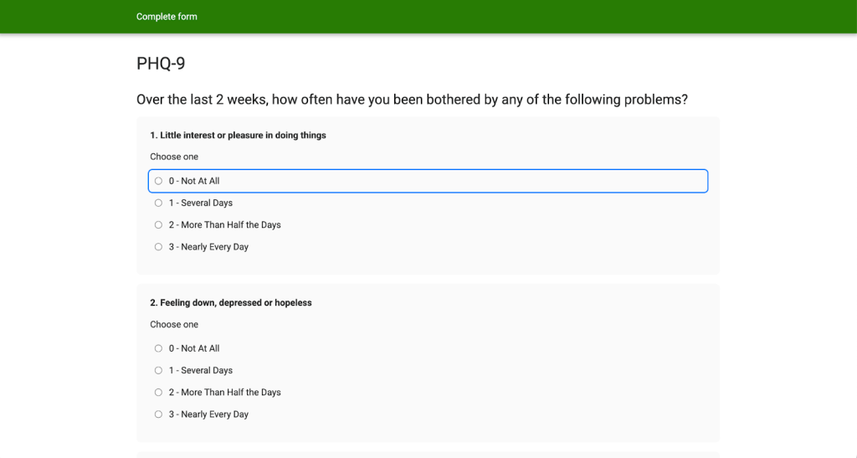Click the 'Little interest or pleasure' question title
Screen dimensions: 857x458
(238, 136)
